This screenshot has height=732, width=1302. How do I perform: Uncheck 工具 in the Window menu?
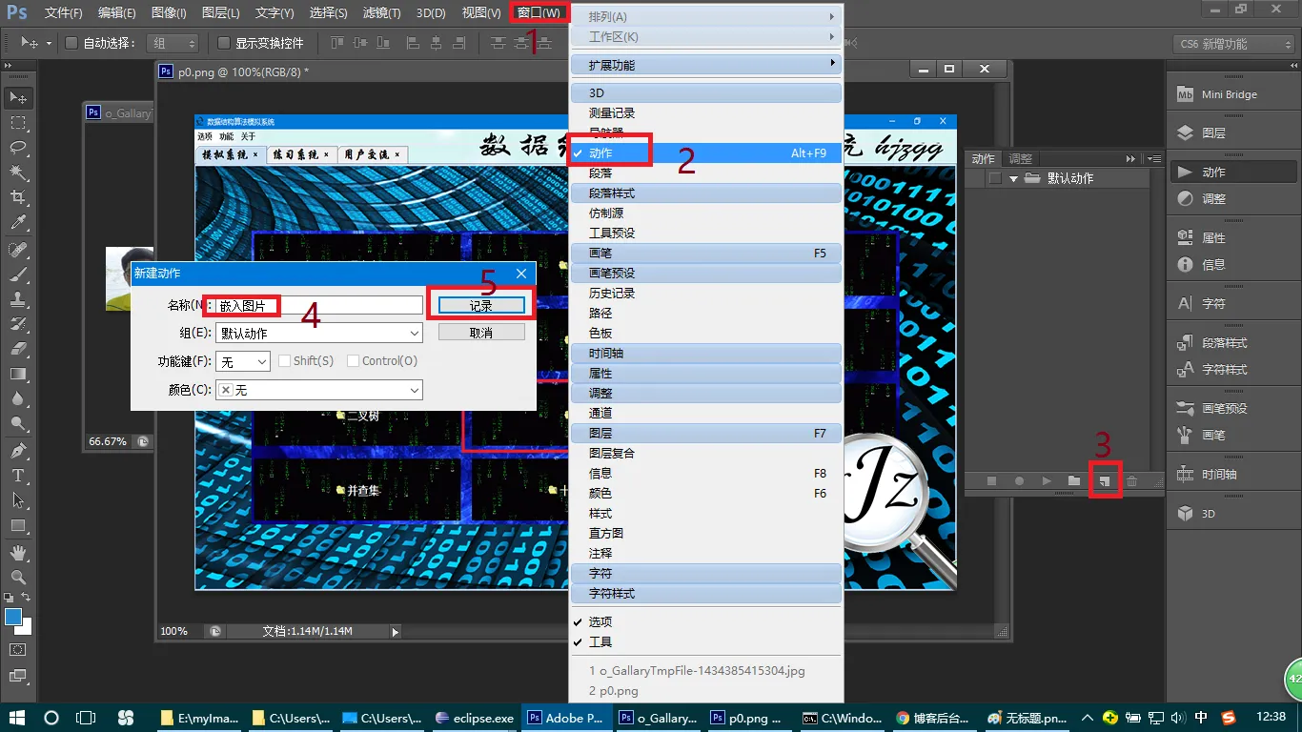(705, 641)
